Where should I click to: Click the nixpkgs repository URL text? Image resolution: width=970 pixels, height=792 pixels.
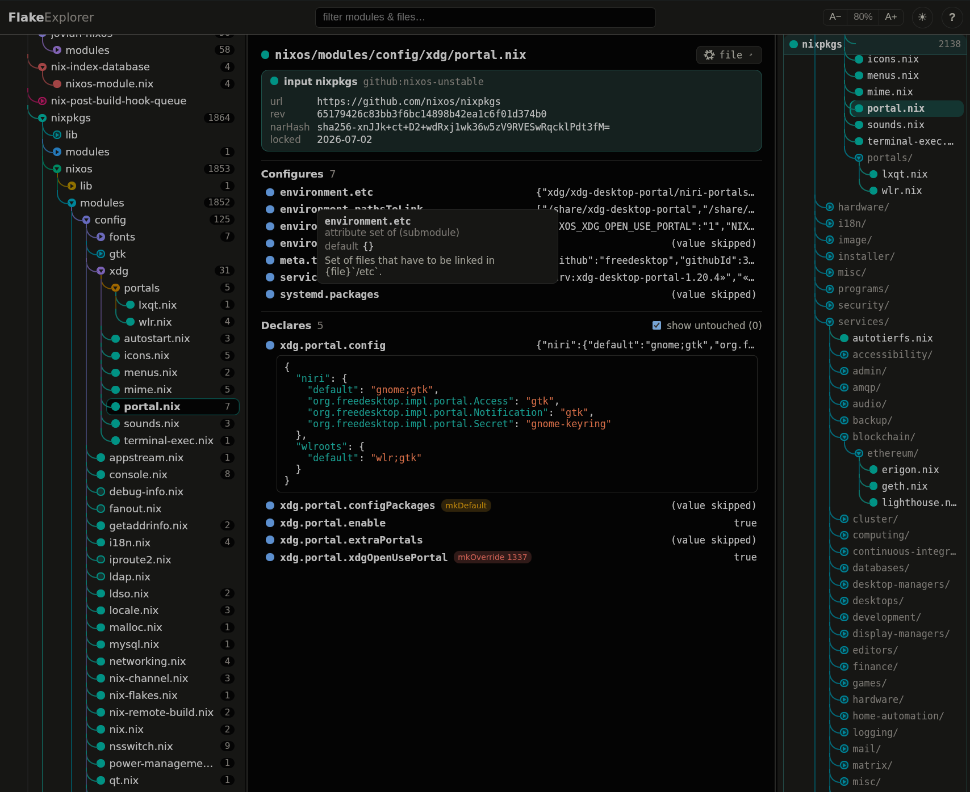[x=408, y=102]
